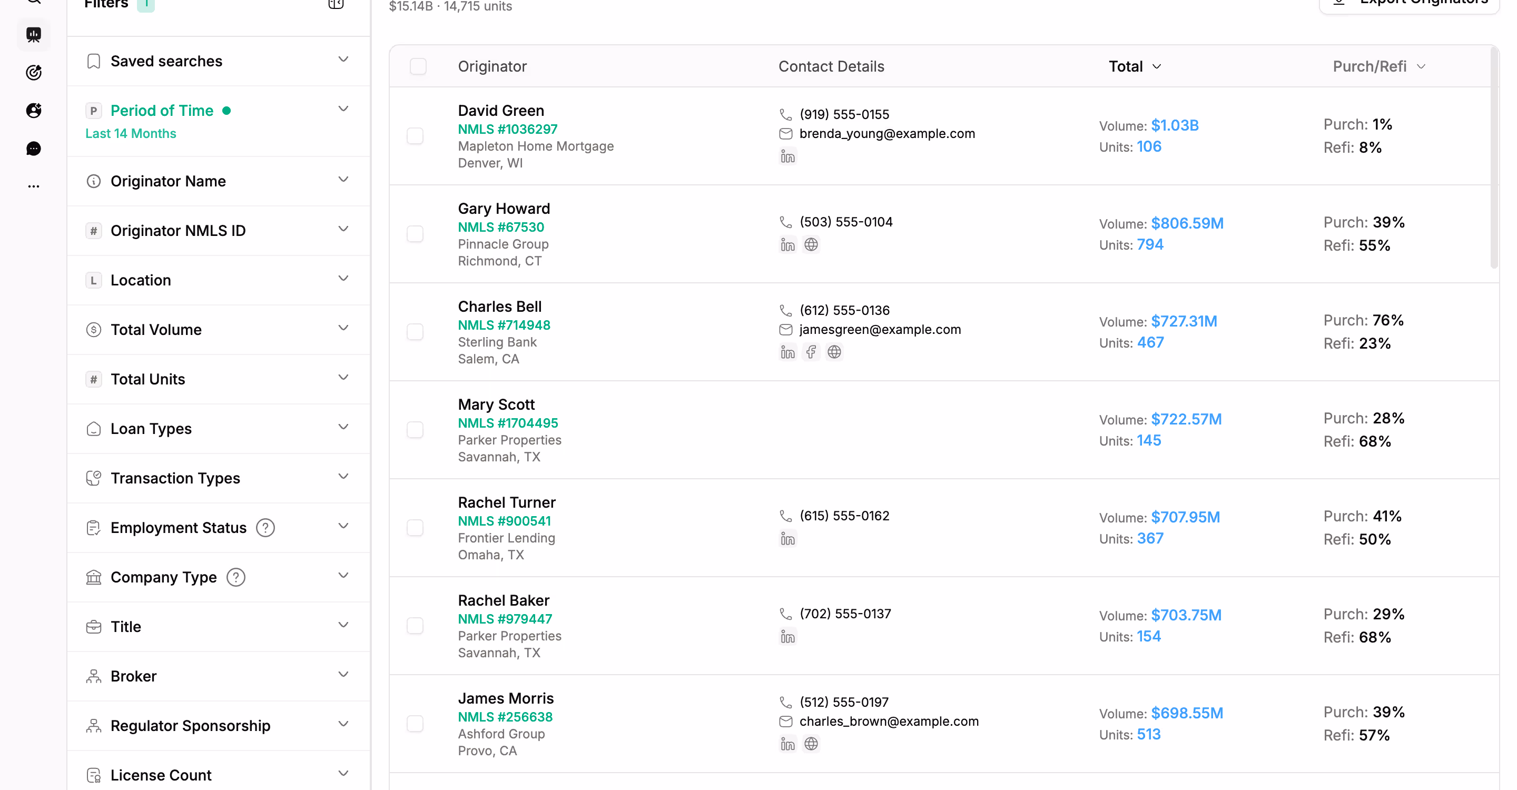Screen dimensions: 1517x790
Task: Open the Total column sort dropdown
Action: (x=1135, y=66)
